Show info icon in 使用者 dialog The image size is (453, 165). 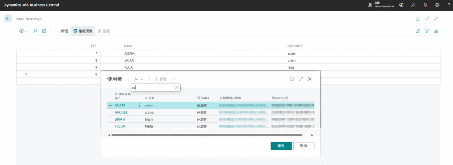tap(292, 79)
